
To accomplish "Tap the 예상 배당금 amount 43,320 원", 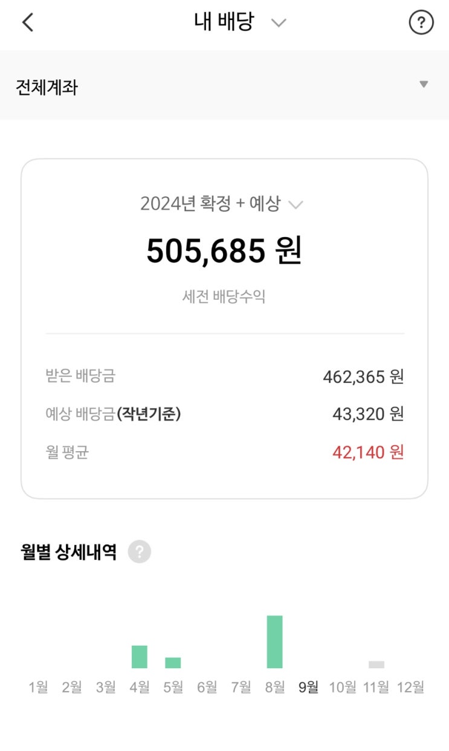I will click(x=368, y=414).
